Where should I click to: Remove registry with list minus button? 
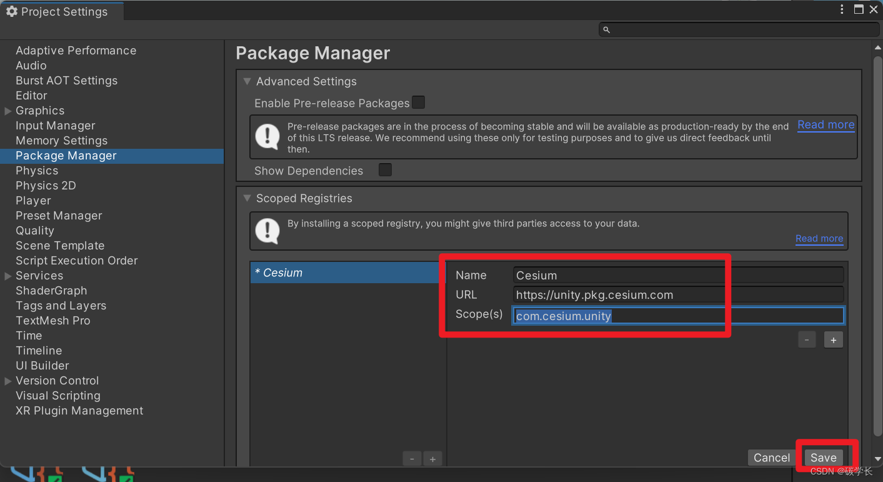[412, 459]
